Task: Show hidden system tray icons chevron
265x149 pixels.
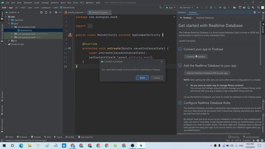Action: 211,145
